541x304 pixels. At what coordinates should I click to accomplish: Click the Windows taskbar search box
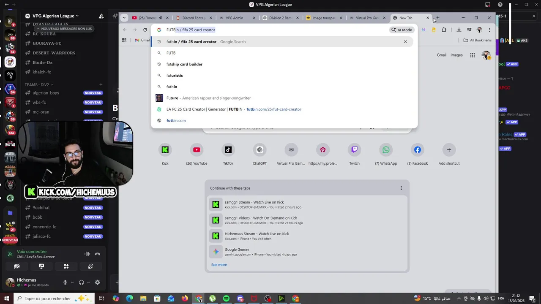[x=54, y=299]
